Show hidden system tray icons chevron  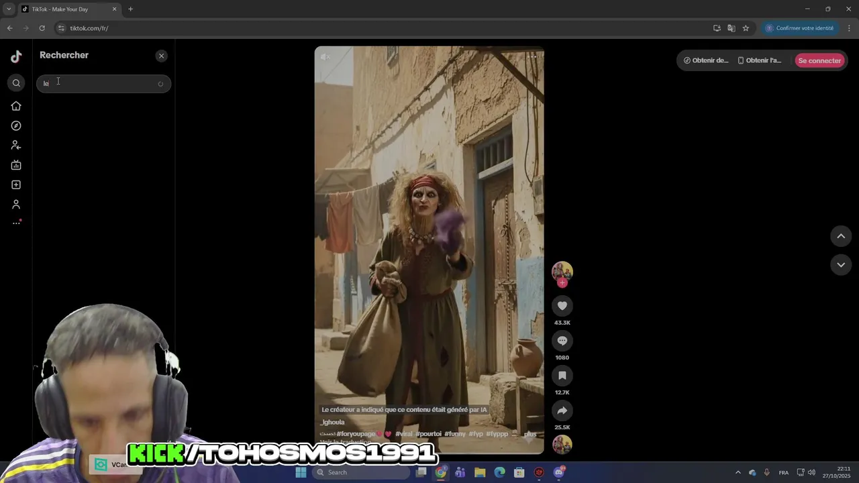(x=738, y=472)
